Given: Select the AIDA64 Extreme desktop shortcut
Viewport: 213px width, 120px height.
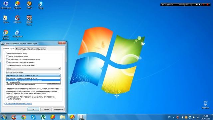Looking at the screenshot, I should [x=29, y=20].
